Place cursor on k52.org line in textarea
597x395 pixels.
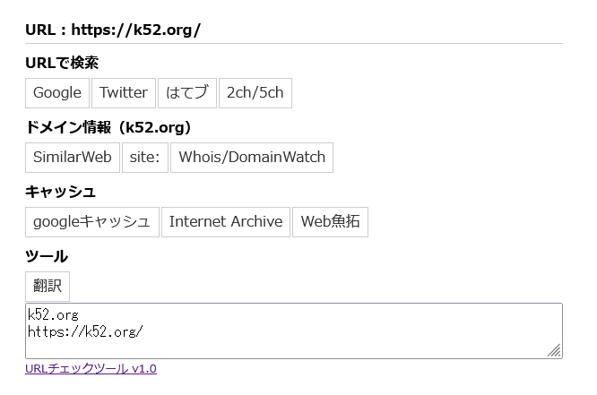(x=53, y=314)
